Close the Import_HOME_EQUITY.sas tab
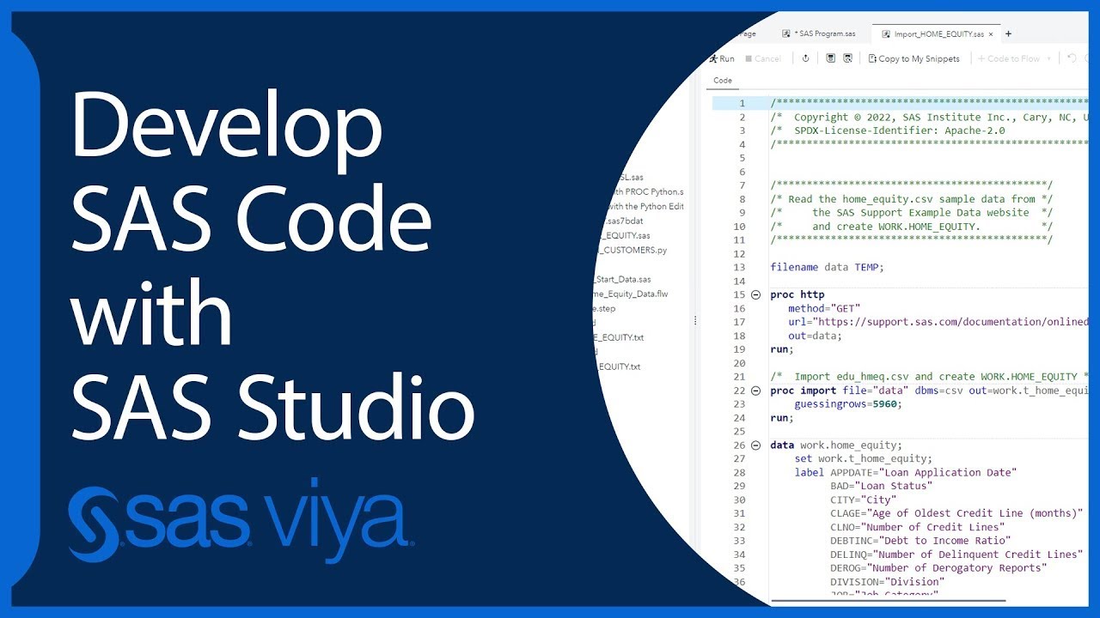Viewport: 1100px width, 618px height. coord(991,33)
